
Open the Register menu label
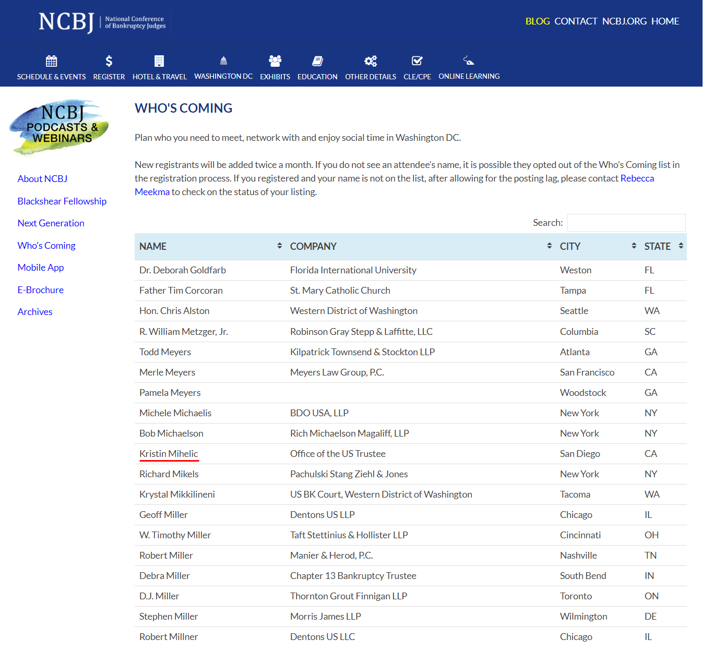coord(109,77)
